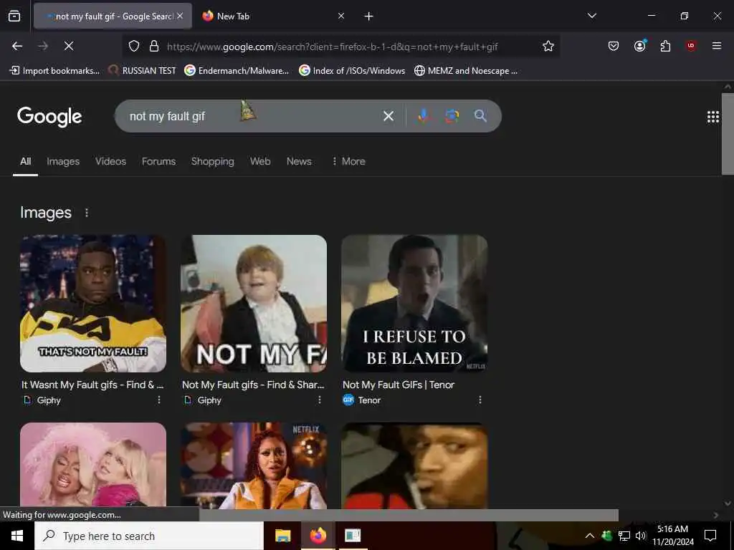Close the New Tab tab
This screenshot has height=550, width=734.
tap(341, 16)
